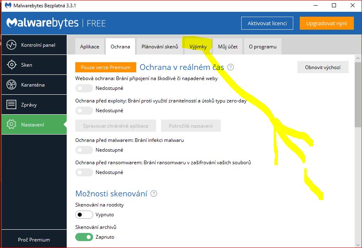Toggle Ochrana před ransomwarem switch

[x=84, y=172]
